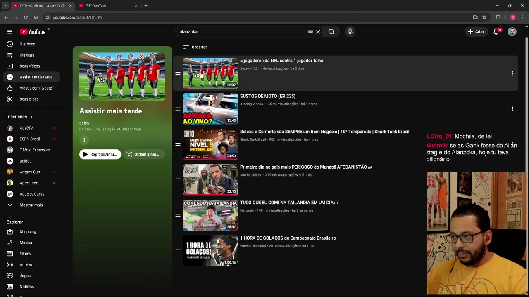Open Primeiro dia no país mais PERIGOSO
This screenshot has width=529, height=297.
pyautogui.click(x=306, y=167)
